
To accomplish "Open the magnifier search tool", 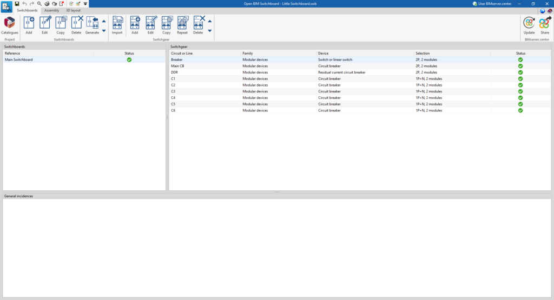I will point(39,4).
